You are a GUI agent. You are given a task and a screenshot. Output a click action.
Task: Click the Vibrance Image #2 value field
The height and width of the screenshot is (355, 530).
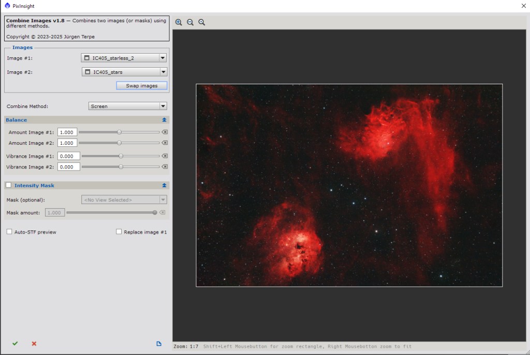(x=69, y=166)
